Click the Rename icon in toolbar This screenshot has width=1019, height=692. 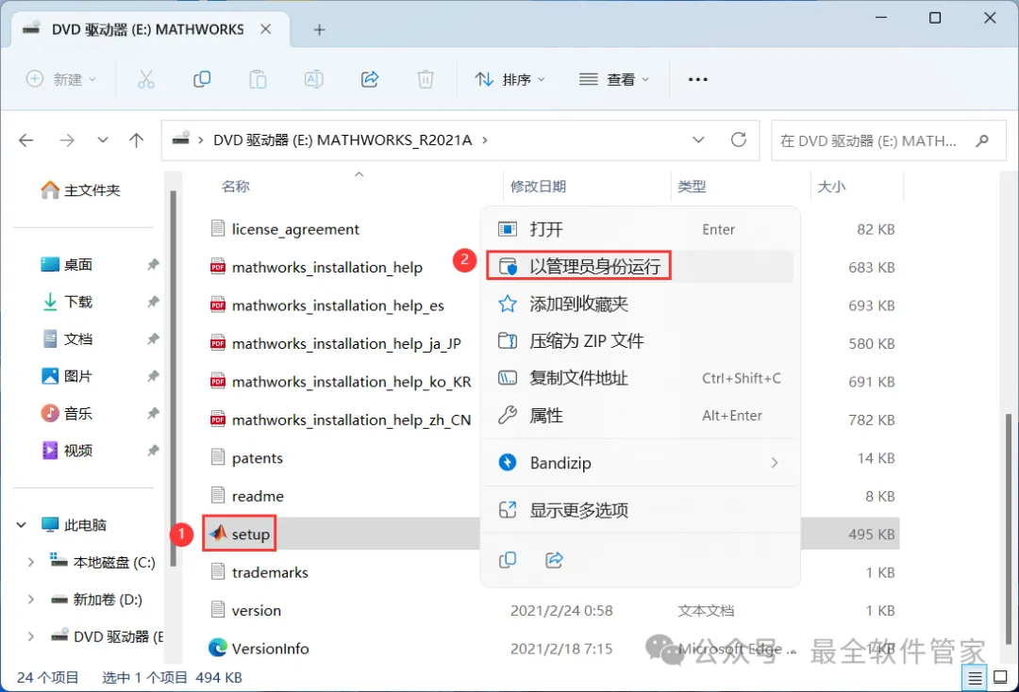pos(314,79)
